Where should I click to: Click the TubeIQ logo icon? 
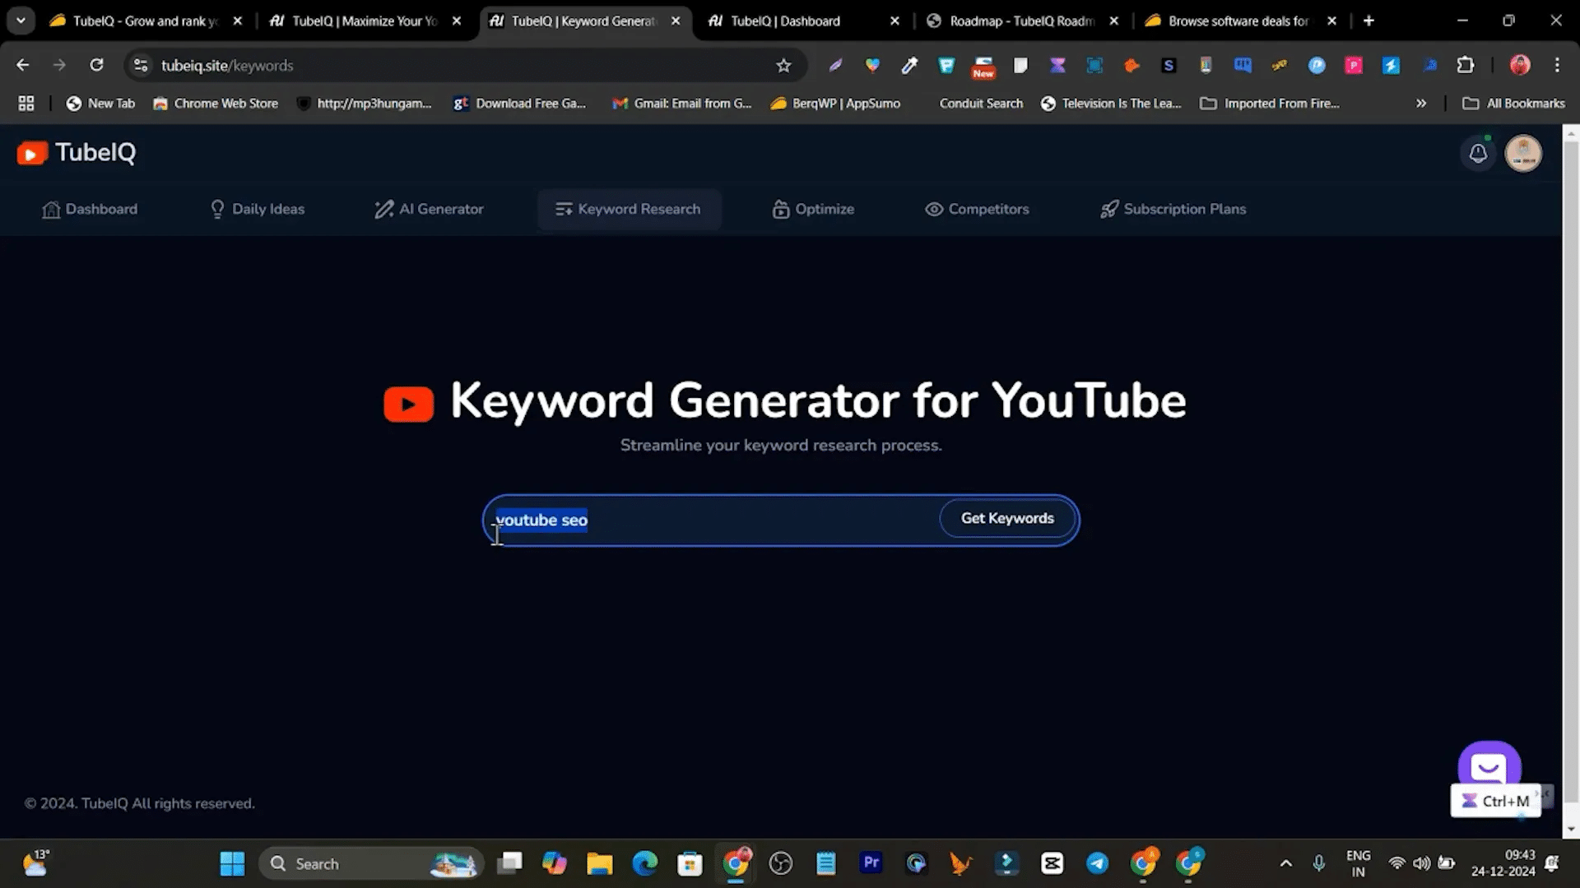[x=32, y=153]
